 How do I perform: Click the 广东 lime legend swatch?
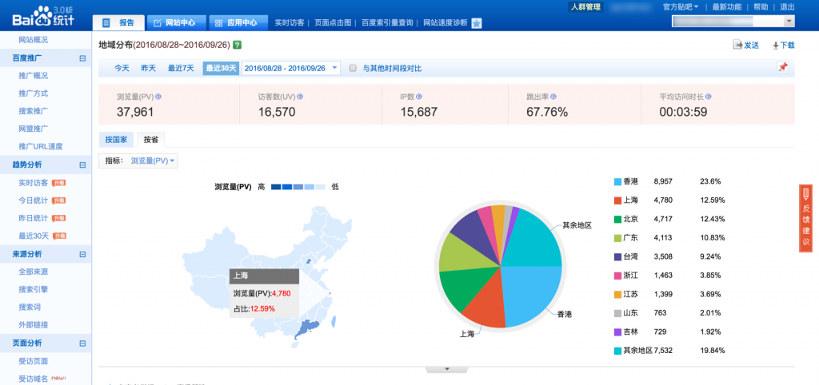pyautogui.click(x=617, y=238)
